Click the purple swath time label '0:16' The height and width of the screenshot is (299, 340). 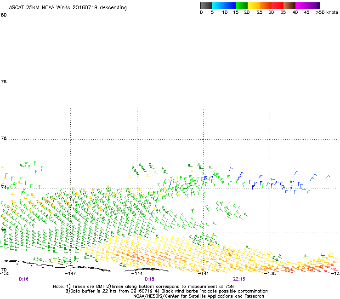pyautogui.click(x=23, y=279)
